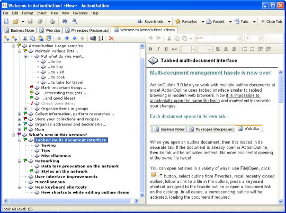Click the bulleted list icon
Viewport: 286px width, 213px height.
pos(252,49)
